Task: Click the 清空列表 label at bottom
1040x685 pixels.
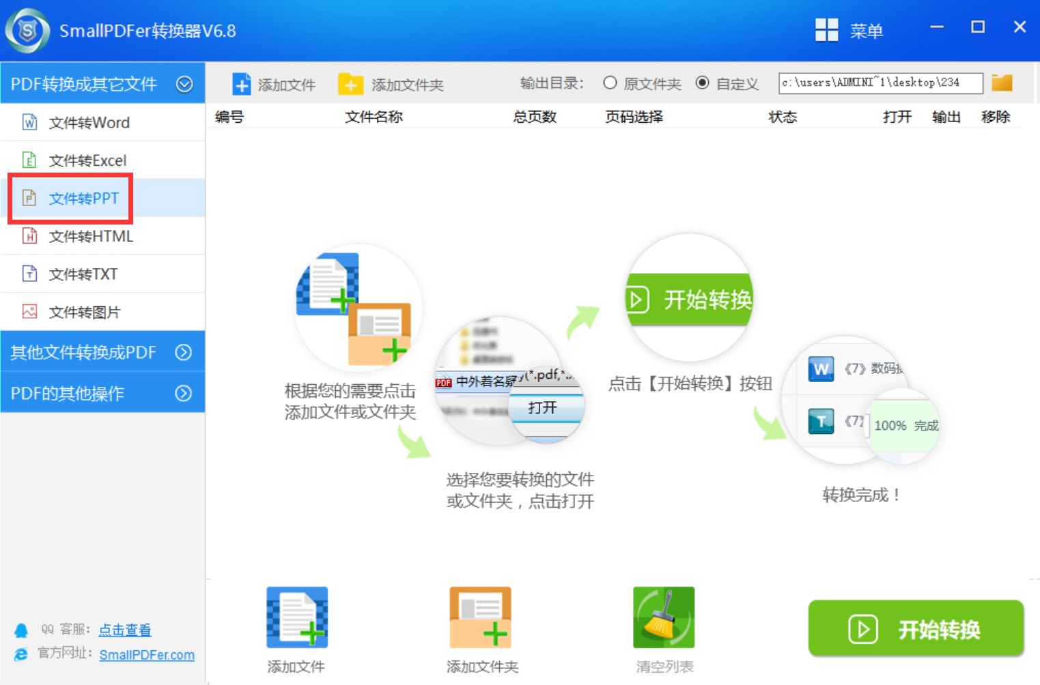Action: (664, 667)
